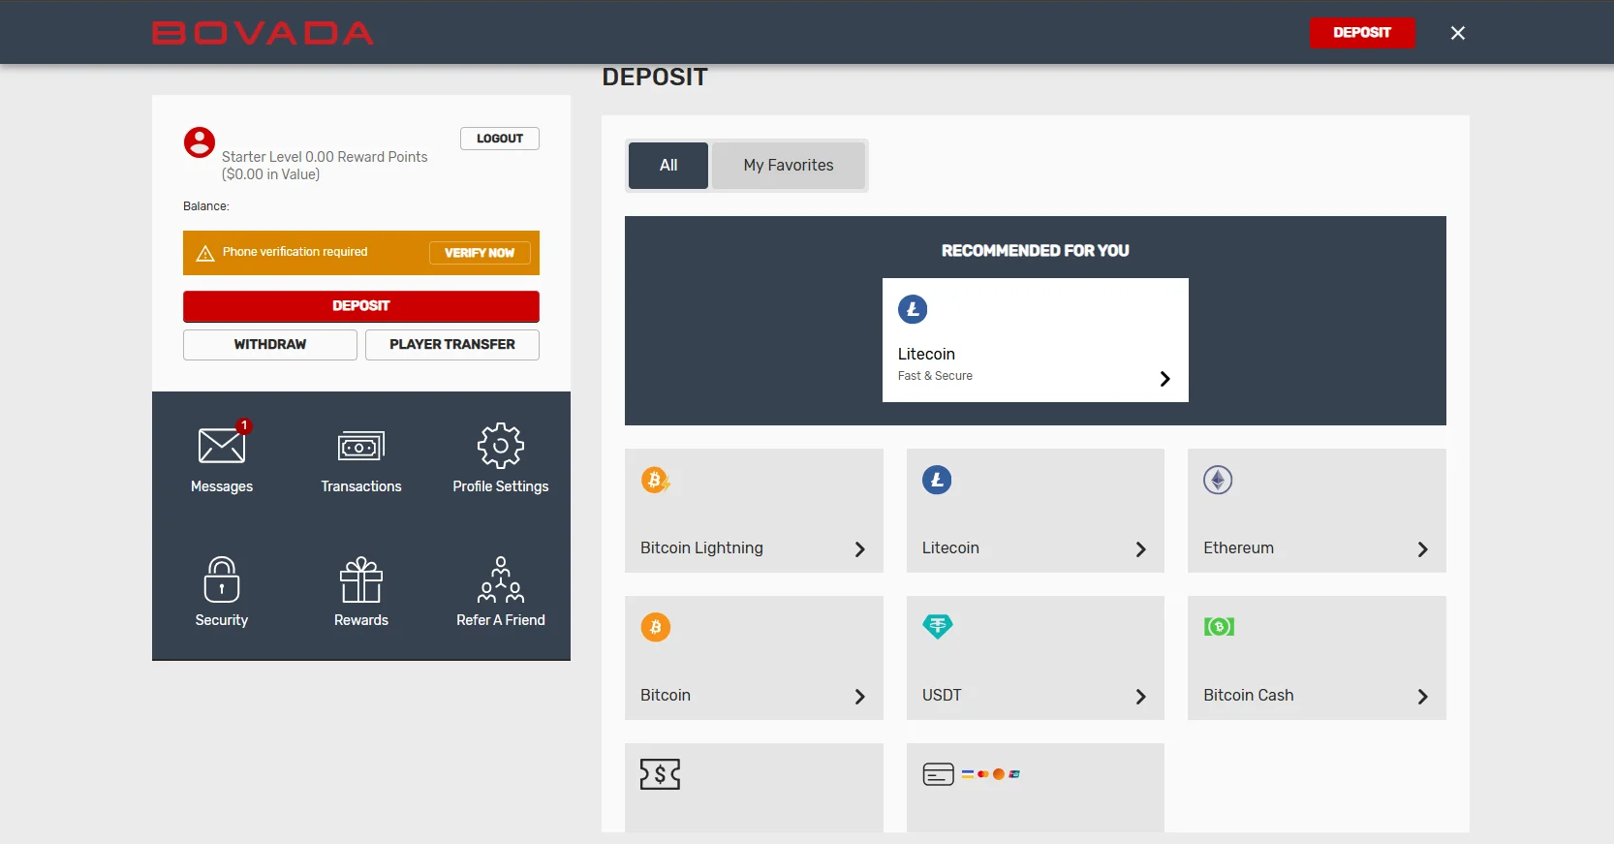Click the Withdraw button
1614x844 pixels.
point(270,345)
